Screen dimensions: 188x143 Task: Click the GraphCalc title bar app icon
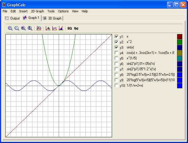point(4,5)
